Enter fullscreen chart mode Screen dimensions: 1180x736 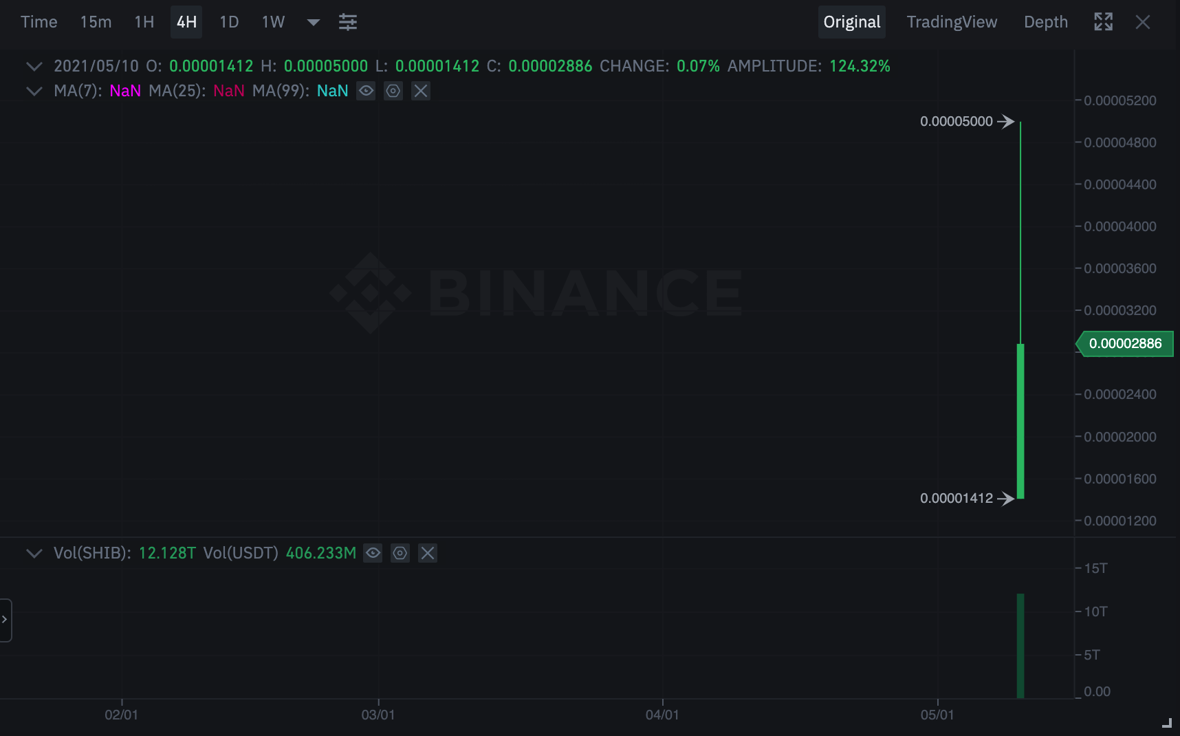tap(1103, 22)
